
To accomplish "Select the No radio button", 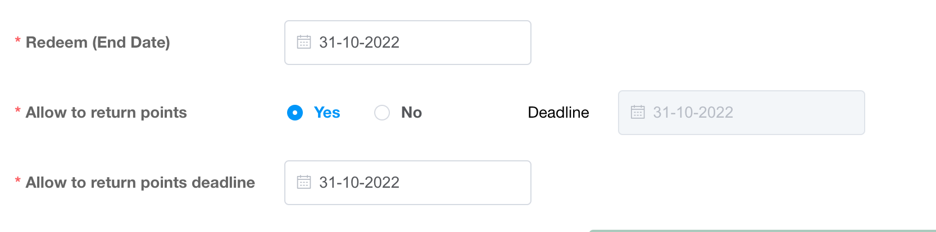I will (x=382, y=113).
